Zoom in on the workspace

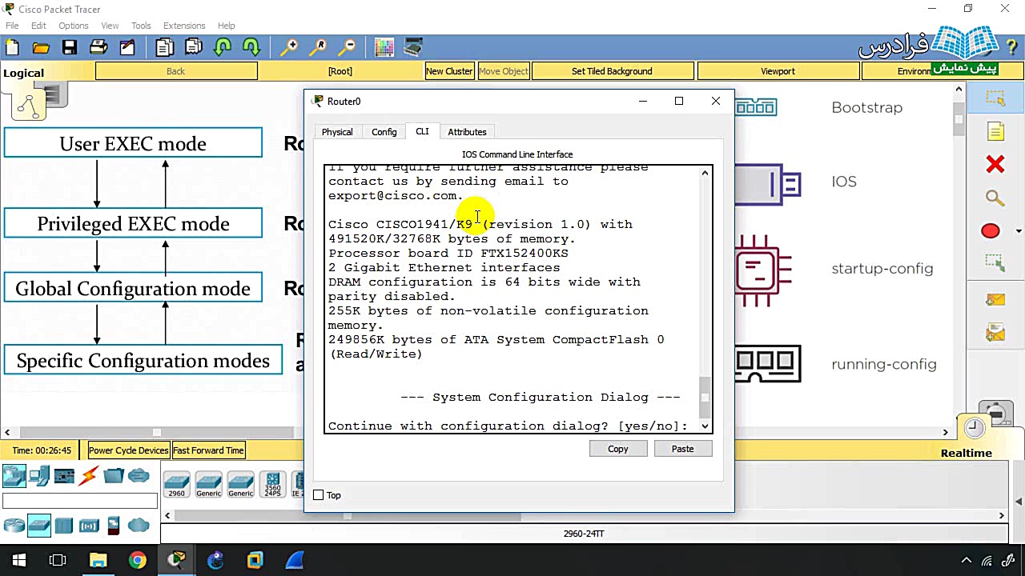[x=289, y=48]
